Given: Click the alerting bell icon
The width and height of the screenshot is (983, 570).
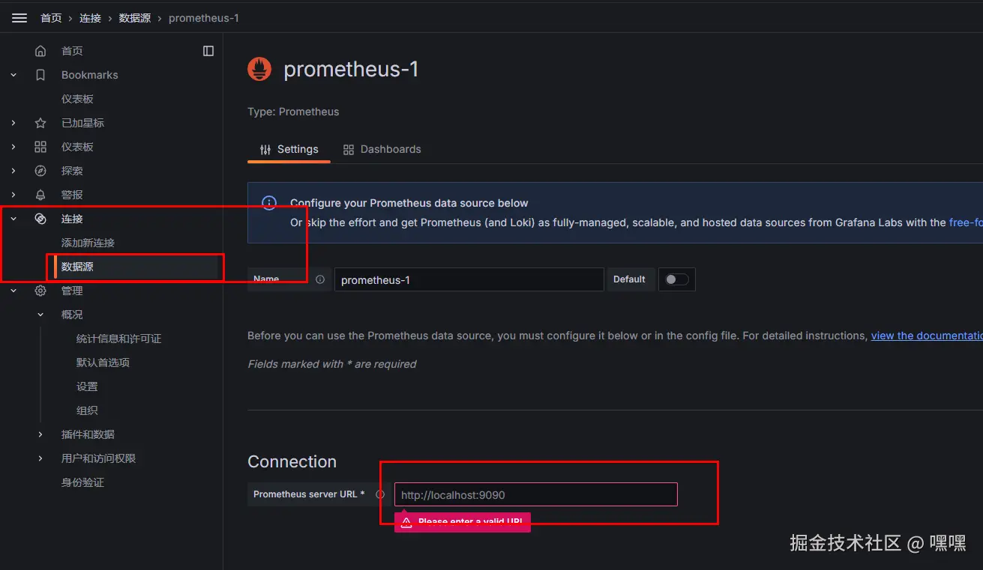Looking at the screenshot, I should pos(40,195).
